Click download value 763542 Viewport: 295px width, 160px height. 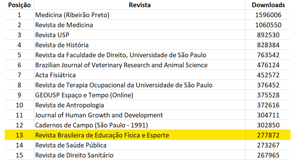tap(268, 55)
